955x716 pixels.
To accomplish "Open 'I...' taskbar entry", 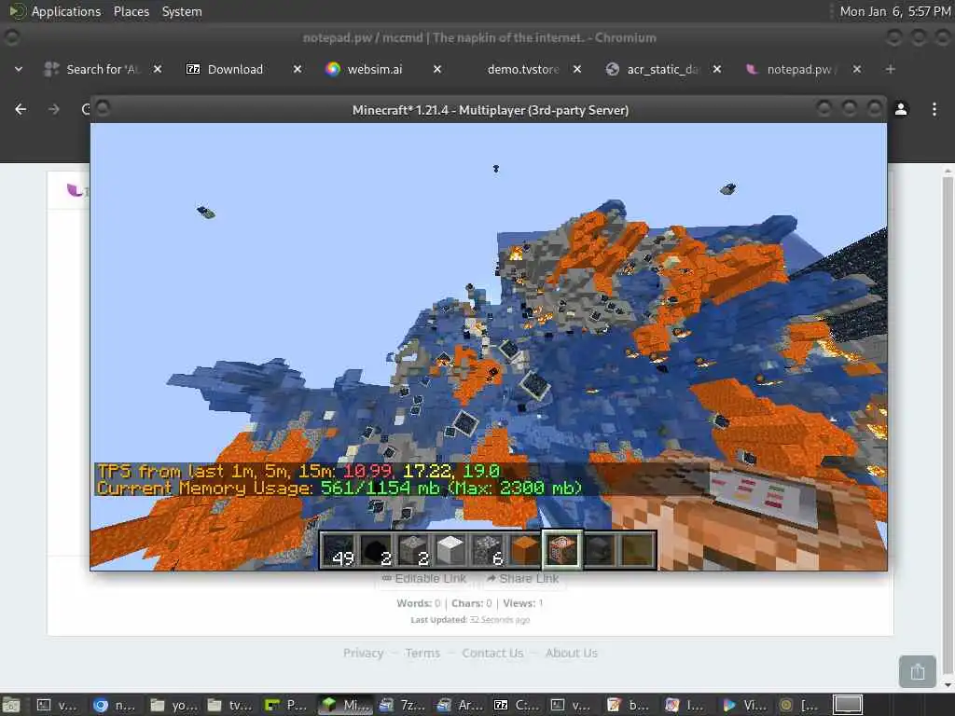I will [x=686, y=705].
